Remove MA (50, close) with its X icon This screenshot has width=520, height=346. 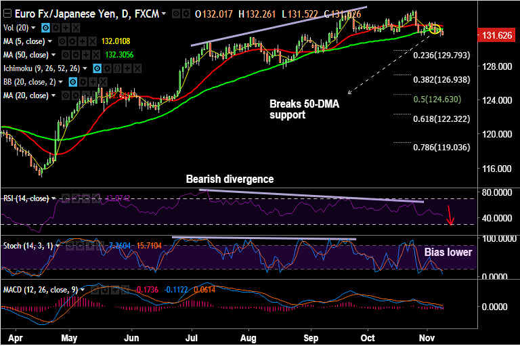coord(96,55)
